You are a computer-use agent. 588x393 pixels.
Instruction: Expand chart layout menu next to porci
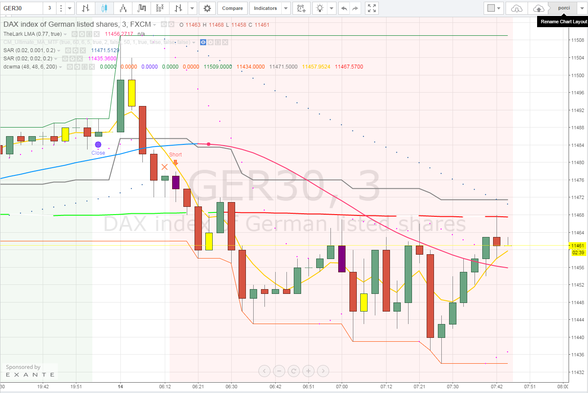click(582, 8)
